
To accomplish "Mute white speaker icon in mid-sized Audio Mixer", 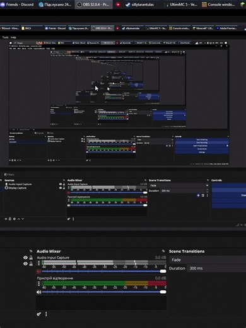I will pyautogui.click(x=69, y=205).
